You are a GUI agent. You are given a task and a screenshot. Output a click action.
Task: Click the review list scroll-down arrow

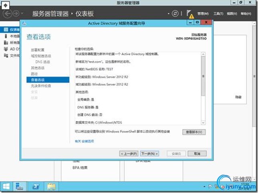coord(203,123)
